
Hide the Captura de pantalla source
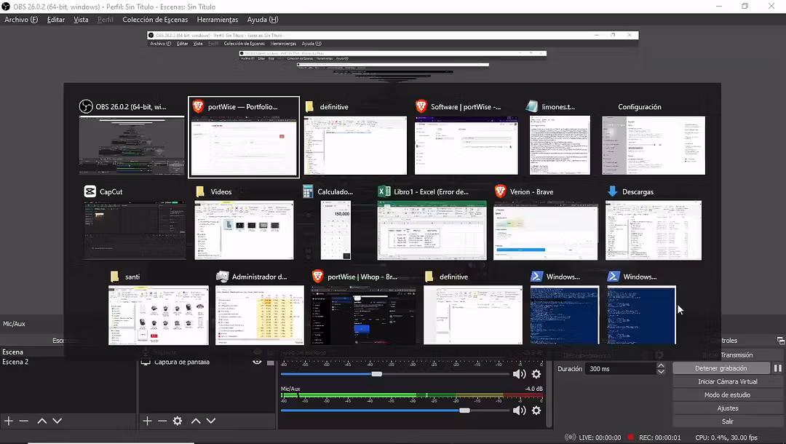(257, 362)
